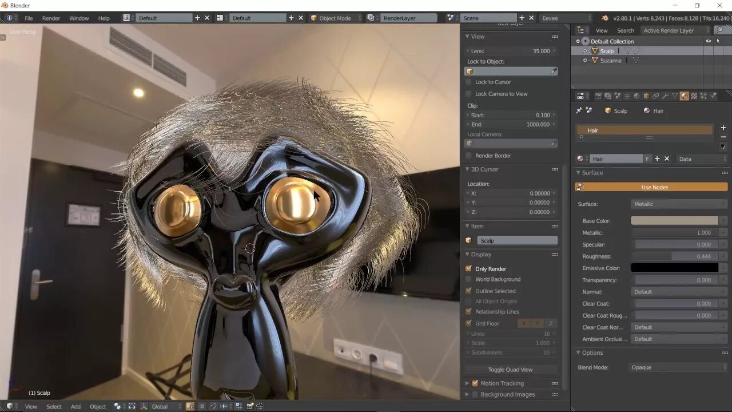Image resolution: width=732 pixels, height=412 pixels.
Task: Open the Material properties tab icon
Action: point(684,96)
